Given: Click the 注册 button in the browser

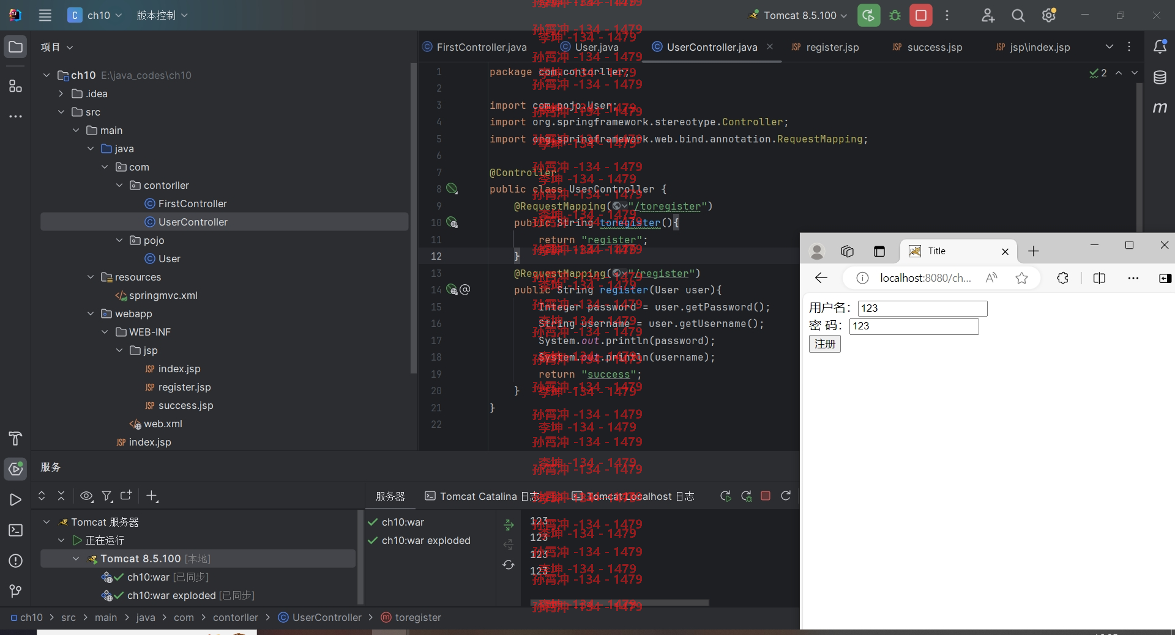Looking at the screenshot, I should 824,344.
